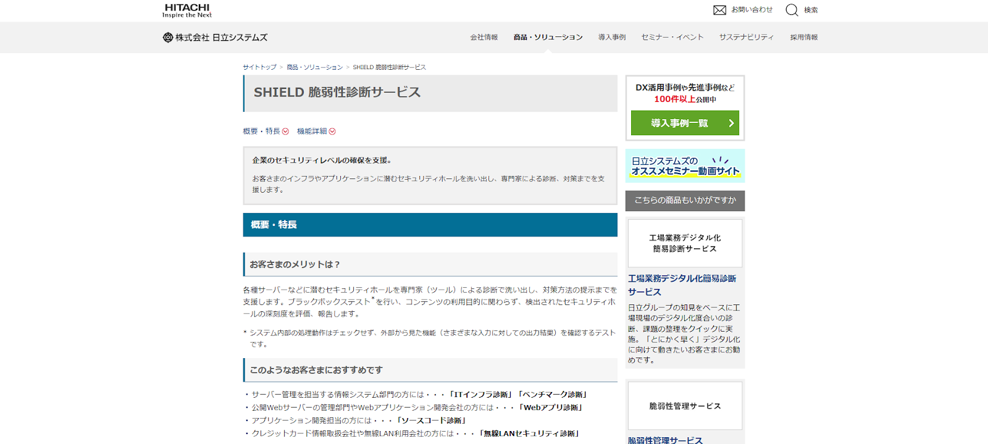Click このようなお客さまにおすすめです heading
This screenshot has height=444, width=988.
click(316, 370)
